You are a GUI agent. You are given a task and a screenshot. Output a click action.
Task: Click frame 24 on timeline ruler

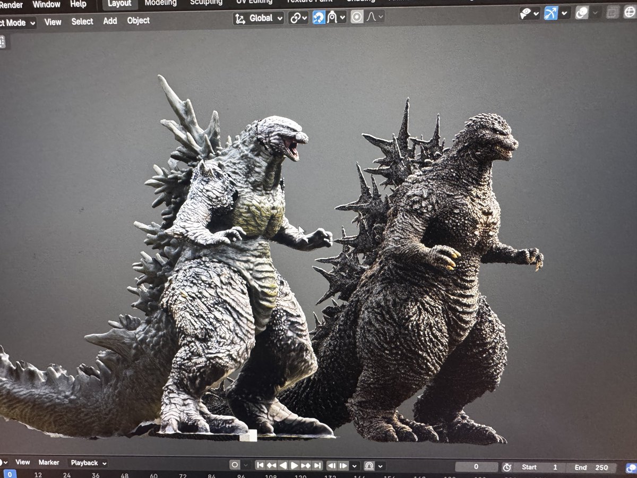point(66,475)
